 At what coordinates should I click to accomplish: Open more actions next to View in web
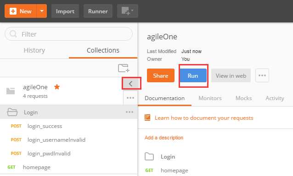[x=262, y=75]
